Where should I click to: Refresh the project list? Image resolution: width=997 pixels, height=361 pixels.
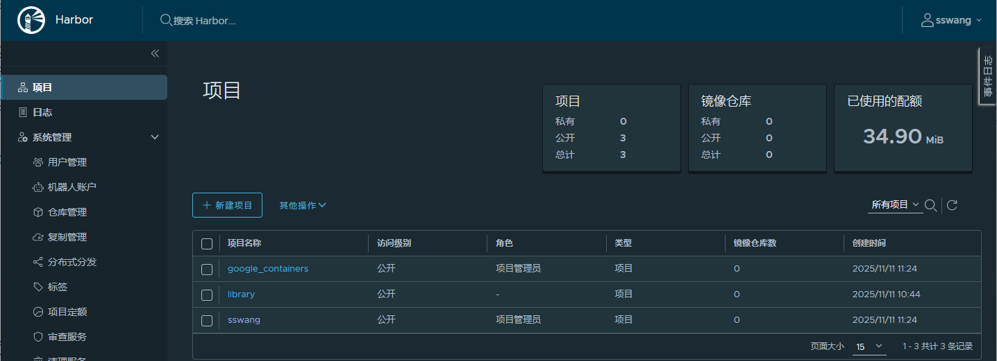click(x=953, y=205)
